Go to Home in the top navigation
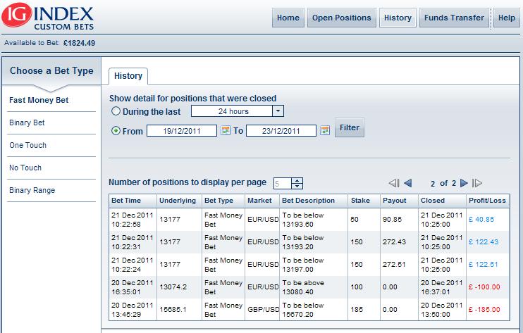 pyautogui.click(x=288, y=18)
